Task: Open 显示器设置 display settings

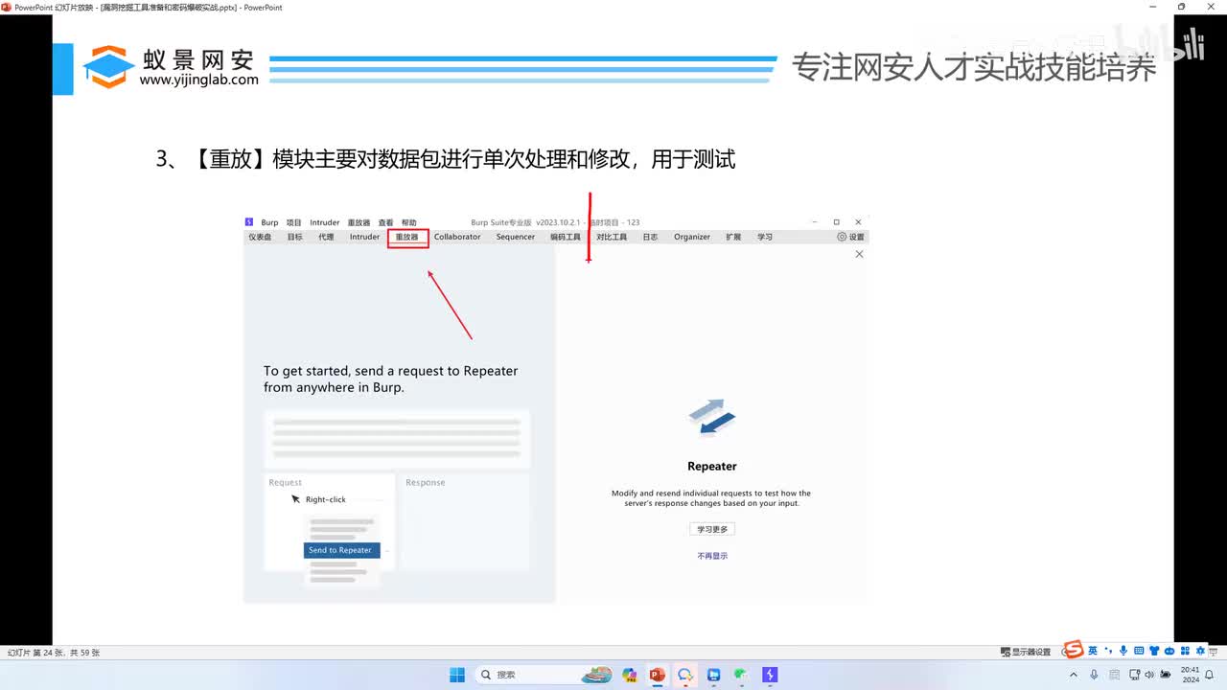Action: 1025,652
